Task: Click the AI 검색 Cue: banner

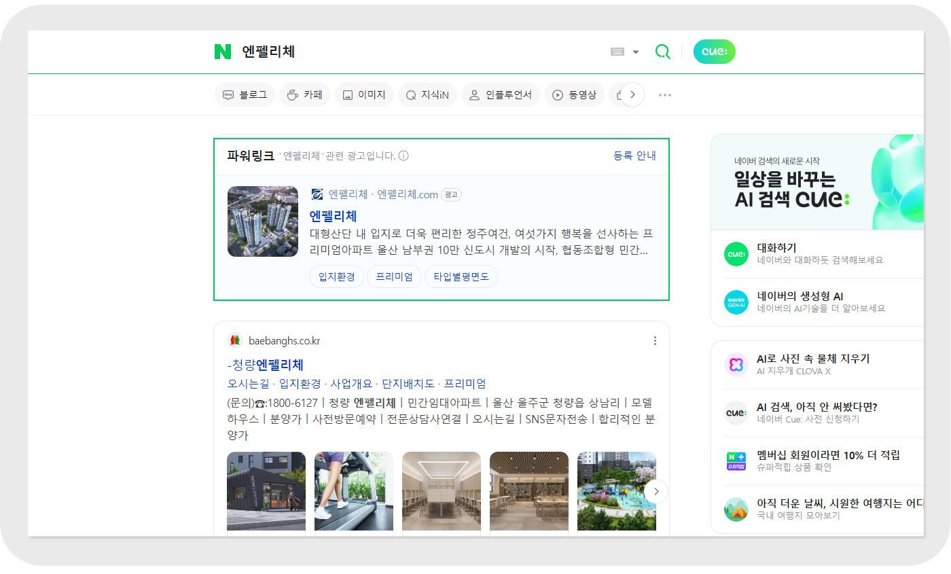Action: (x=817, y=182)
